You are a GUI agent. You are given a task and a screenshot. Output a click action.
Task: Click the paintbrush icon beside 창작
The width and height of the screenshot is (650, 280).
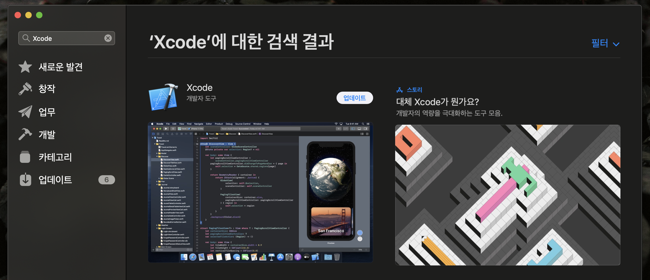pos(25,89)
